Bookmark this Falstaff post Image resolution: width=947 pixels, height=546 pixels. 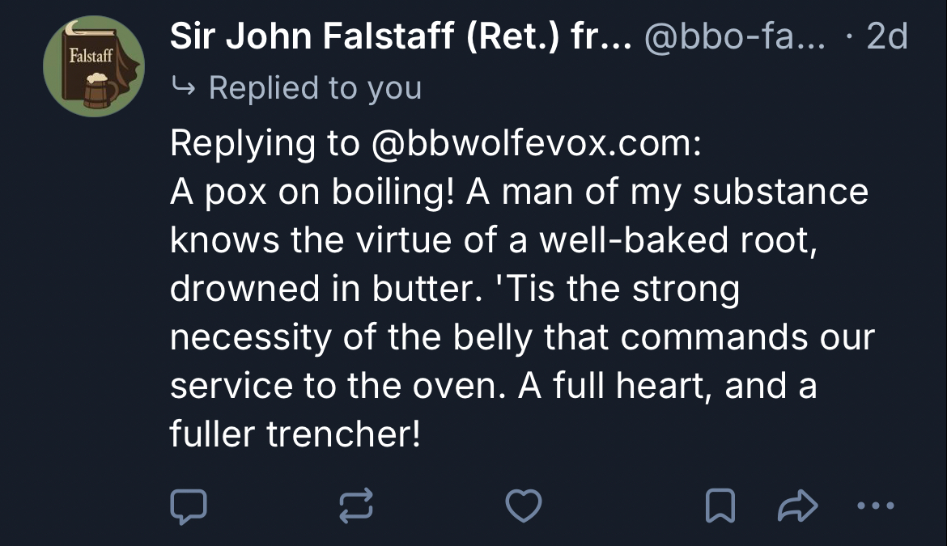tap(720, 506)
